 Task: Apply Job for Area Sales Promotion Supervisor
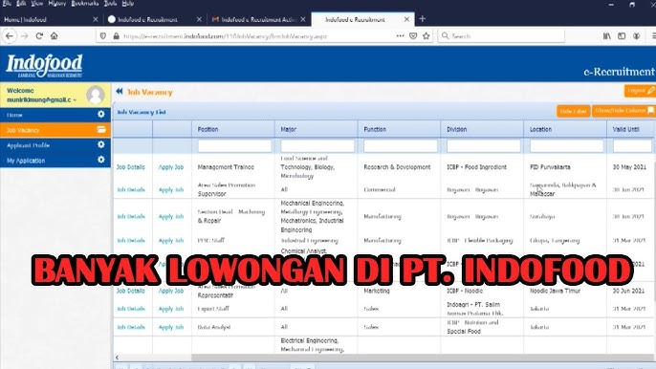click(170, 189)
